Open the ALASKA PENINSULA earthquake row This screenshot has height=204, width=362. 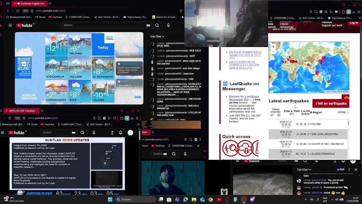coord(308,154)
